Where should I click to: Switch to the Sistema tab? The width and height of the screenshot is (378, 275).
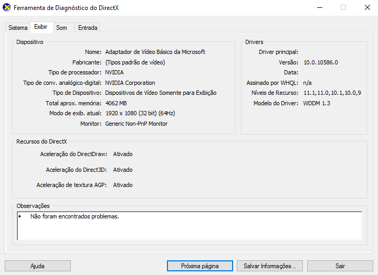[18, 28]
